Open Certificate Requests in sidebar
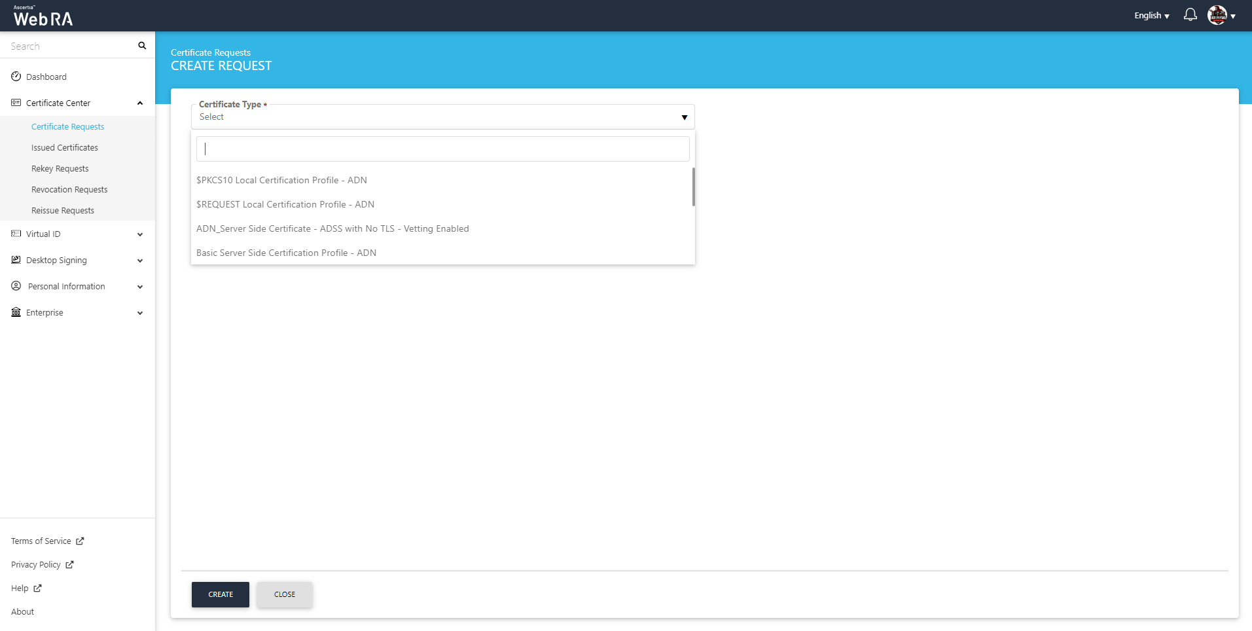 pyautogui.click(x=68, y=126)
